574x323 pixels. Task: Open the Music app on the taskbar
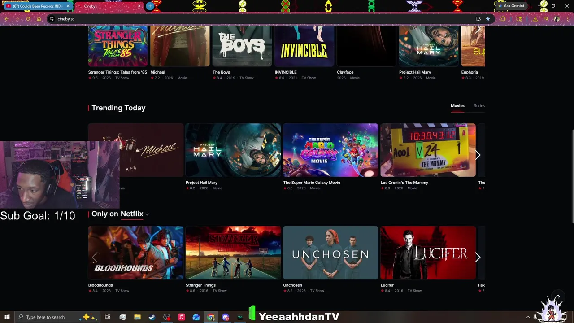point(181,317)
